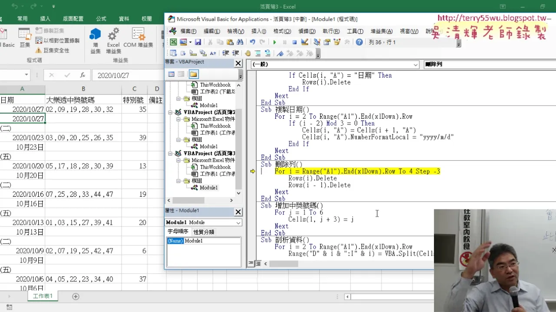Switch to 字母順序 properties tab
Viewport: 556px width, 312px height.
point(178,232)
